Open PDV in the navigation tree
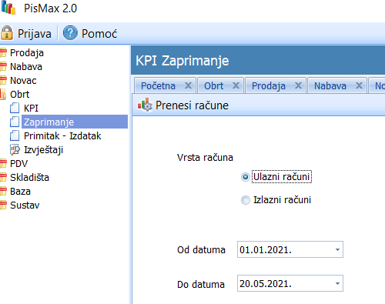 click(18, 164)
